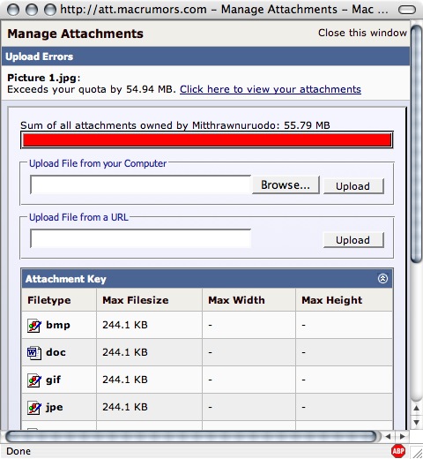Image resolution: width=423 pixels, height=459 pixels.
Task: Collapse the Attachment Key section
Action: point(382,278)
